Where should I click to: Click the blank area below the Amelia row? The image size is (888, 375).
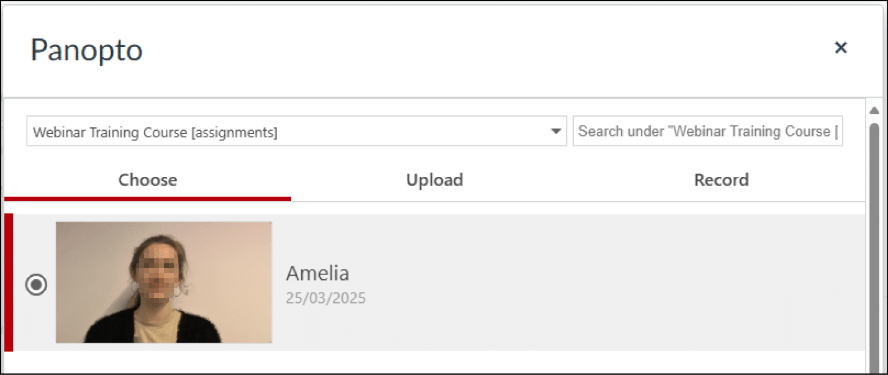tap(435, 363)
